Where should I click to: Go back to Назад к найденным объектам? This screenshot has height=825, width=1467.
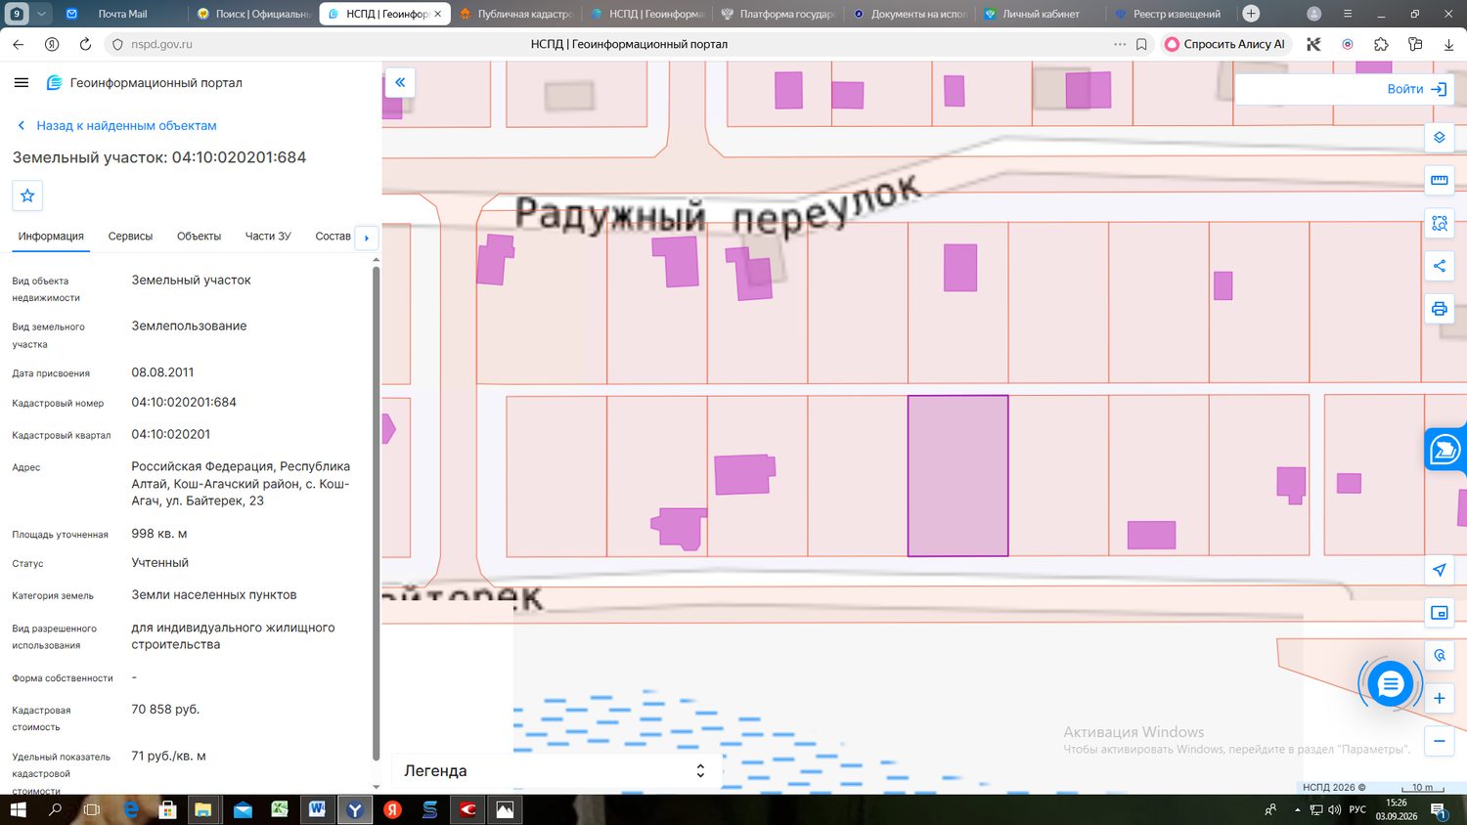coord(117,125)
